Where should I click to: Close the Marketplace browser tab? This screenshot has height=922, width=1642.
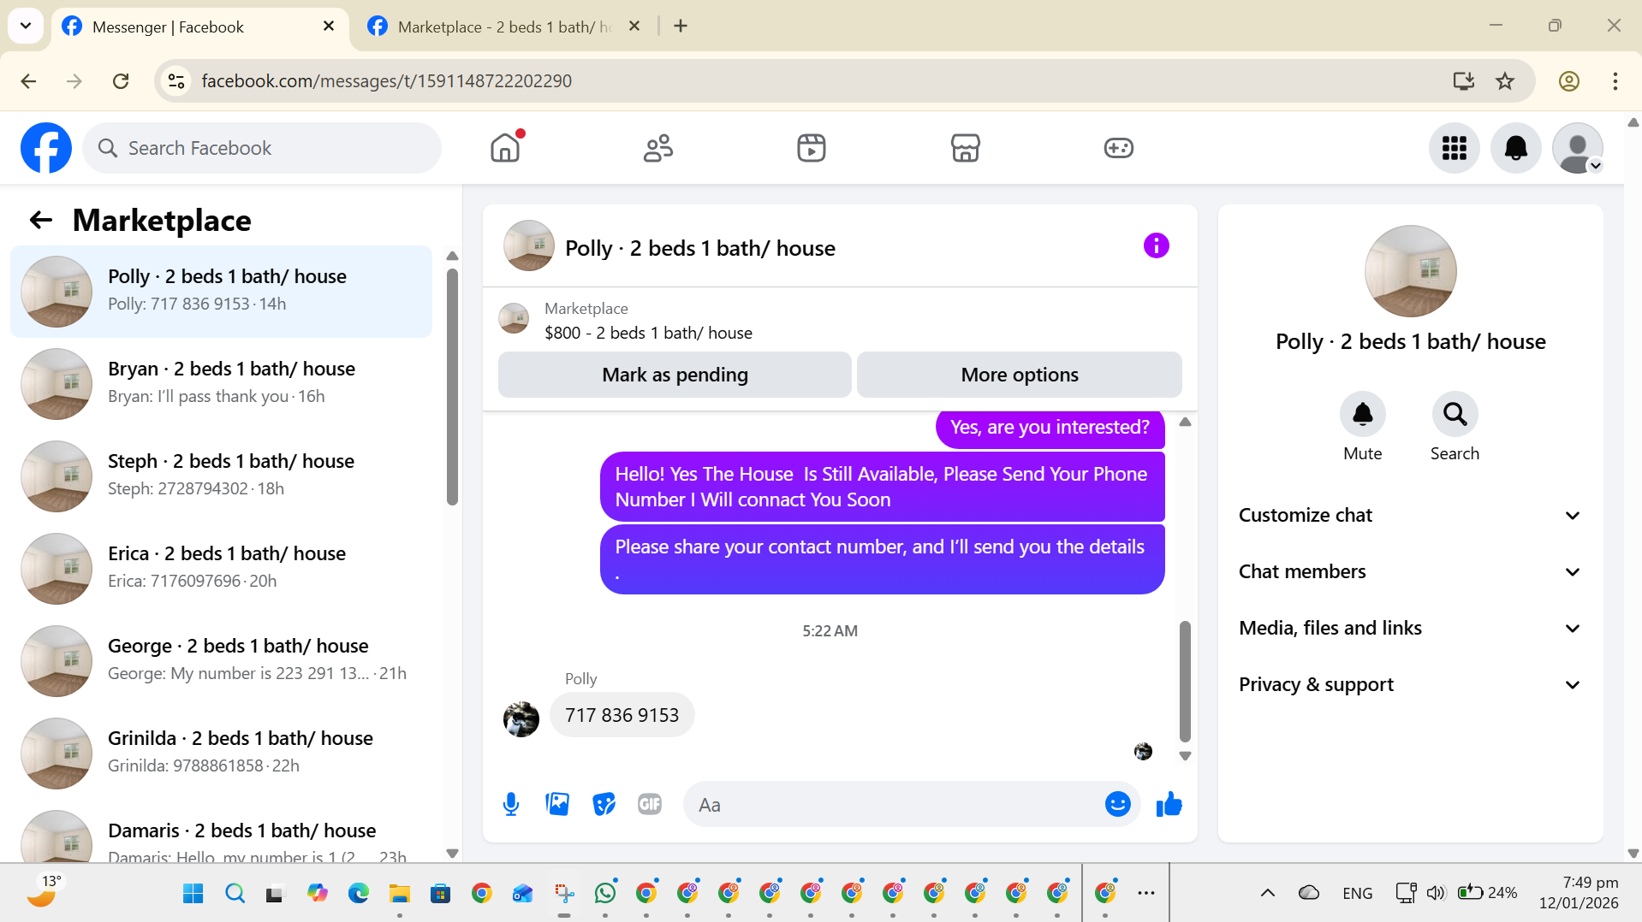(x=634, y=27)
